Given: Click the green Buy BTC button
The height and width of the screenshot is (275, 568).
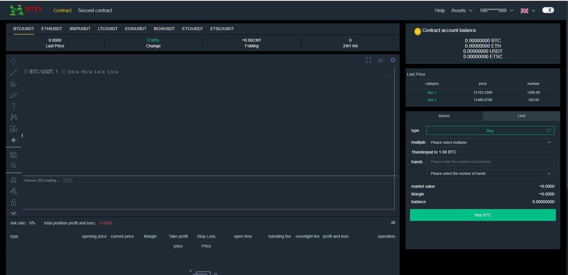Looking at the screenshot, I should click(x=483, y=215).
